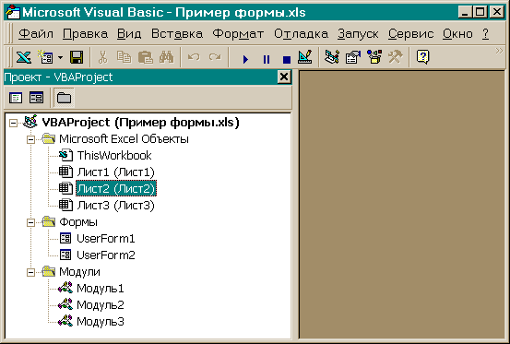Collapse the Формы folder node
The image size is (510, 344).
31,222
